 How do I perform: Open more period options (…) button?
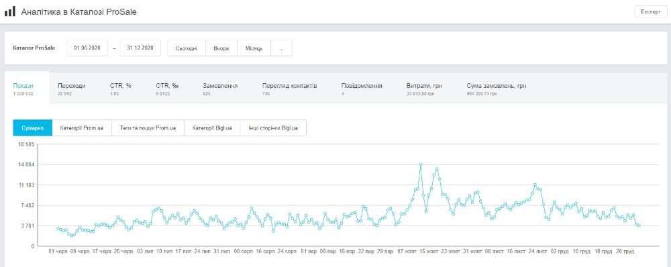pyautogui.click(x=282, y=48)
